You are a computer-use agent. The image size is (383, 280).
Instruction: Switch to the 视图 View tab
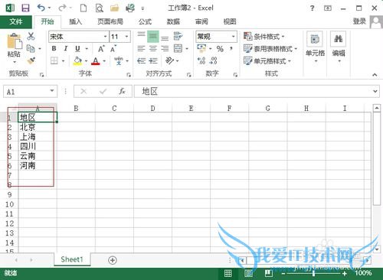[230, 22]
